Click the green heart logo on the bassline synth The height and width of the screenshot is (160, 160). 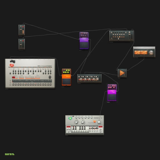click(x=70, y=118)
